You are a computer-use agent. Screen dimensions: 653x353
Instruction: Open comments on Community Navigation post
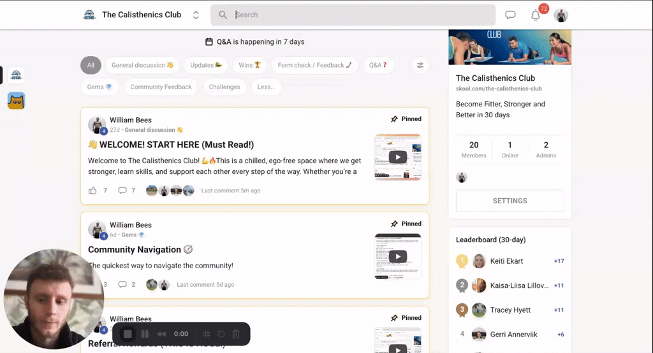click(x=122, y=285)
